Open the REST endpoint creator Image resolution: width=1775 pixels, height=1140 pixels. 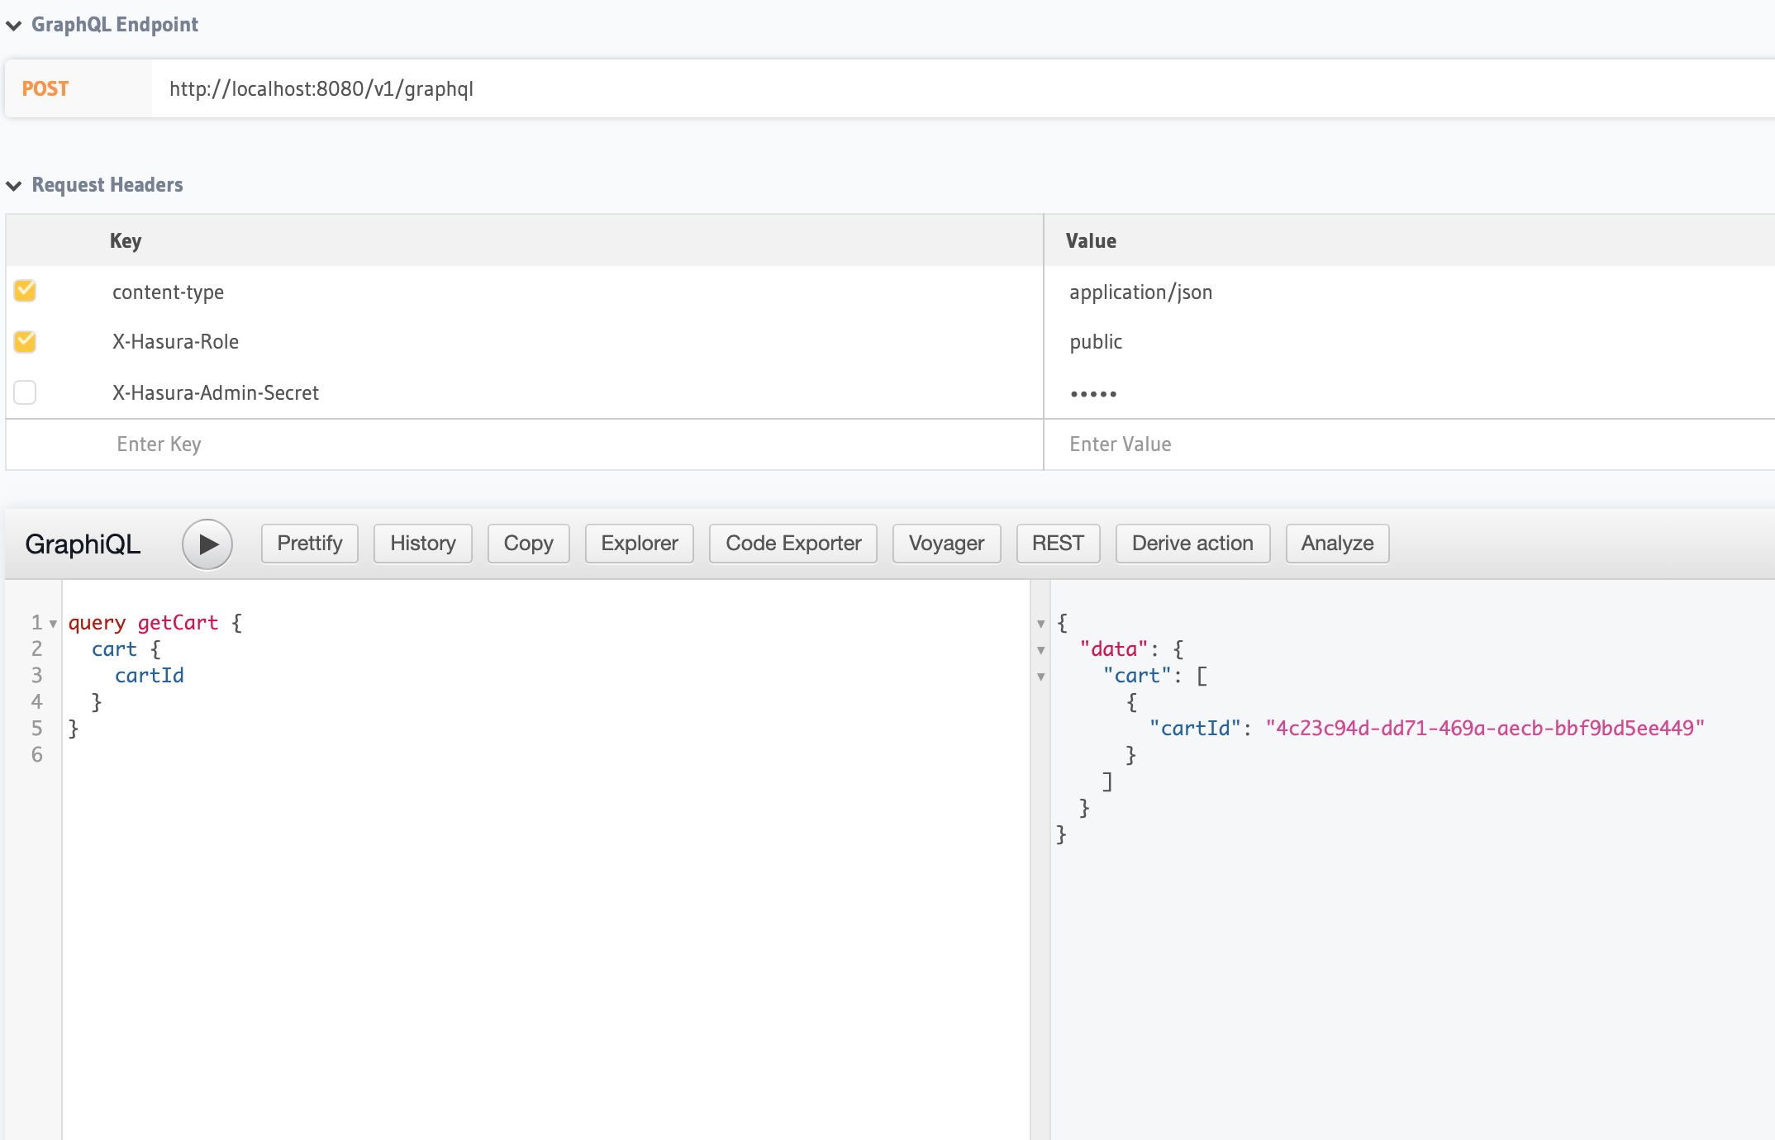point(1058,543)
